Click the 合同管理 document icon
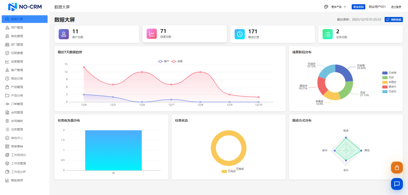 click(7, 112)
